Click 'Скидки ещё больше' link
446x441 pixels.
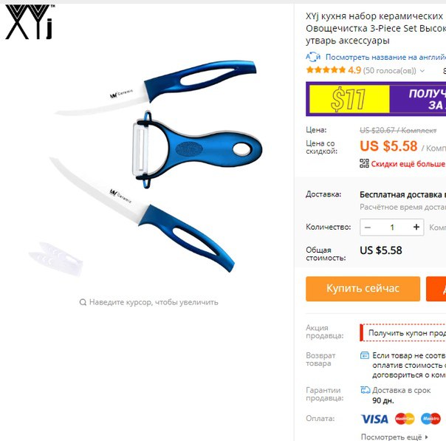pos(408,164)
